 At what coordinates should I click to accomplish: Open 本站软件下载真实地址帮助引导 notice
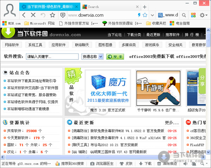[32, 81]
